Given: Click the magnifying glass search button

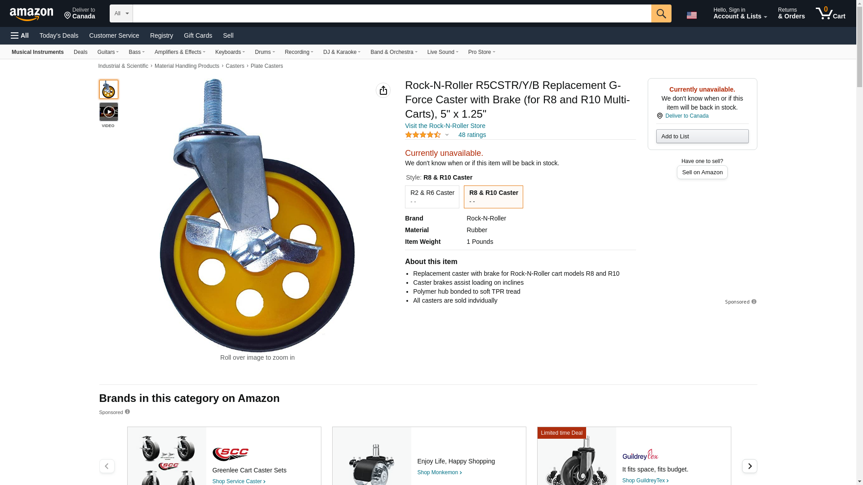Looking at the screenshot, I should (x=661, y=13).
